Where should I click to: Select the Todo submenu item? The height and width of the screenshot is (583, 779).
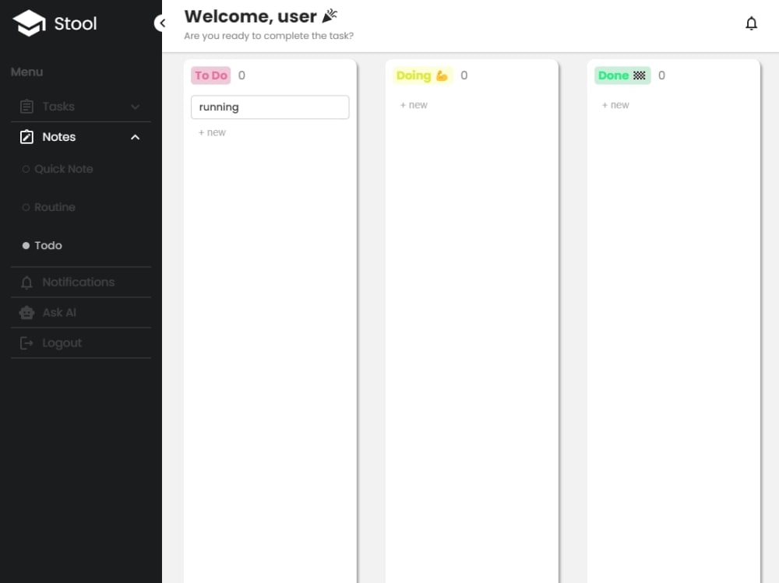48,245
